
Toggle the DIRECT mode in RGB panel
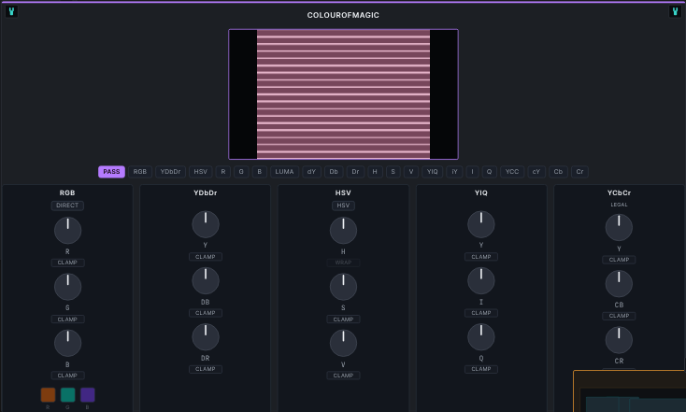(67, 206)
